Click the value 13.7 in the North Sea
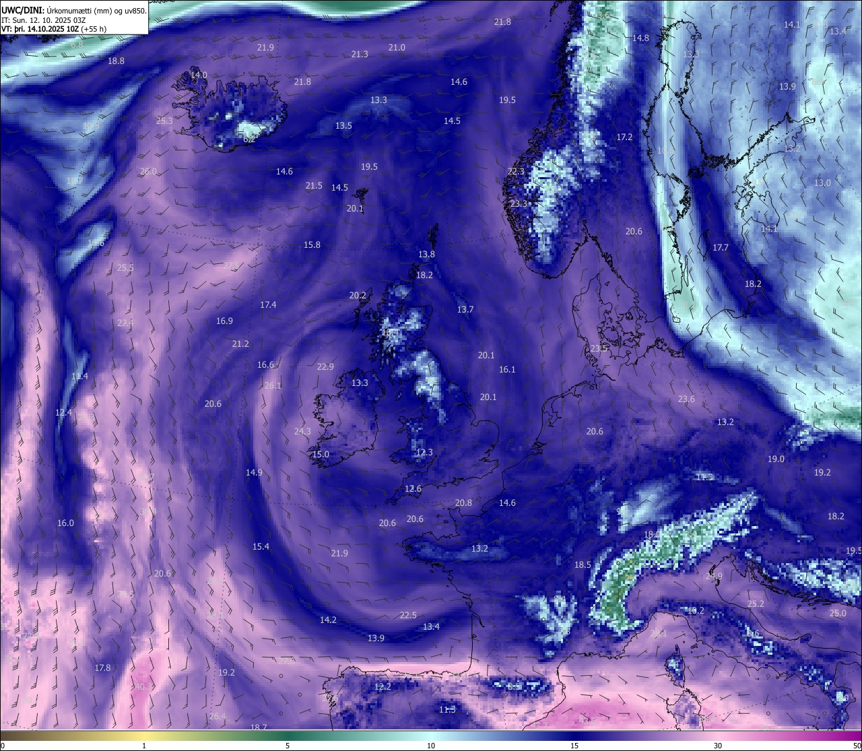Viewport: 862px width, 751px height. pos(465,309)
